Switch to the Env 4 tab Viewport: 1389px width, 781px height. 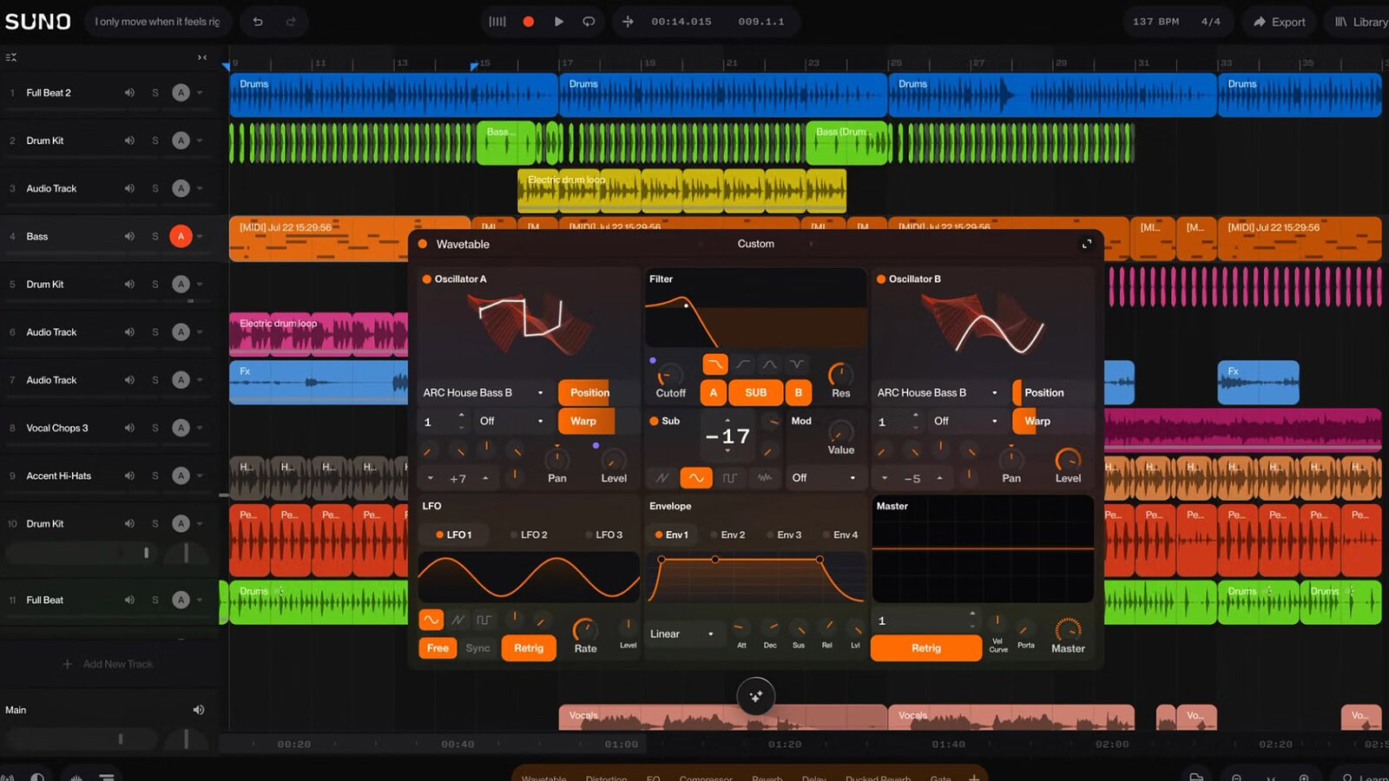pos(840,535)
